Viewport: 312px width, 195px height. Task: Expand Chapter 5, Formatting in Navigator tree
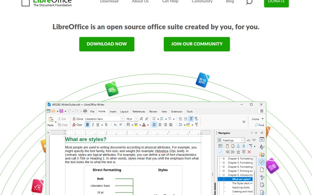(x=224, y=162)
